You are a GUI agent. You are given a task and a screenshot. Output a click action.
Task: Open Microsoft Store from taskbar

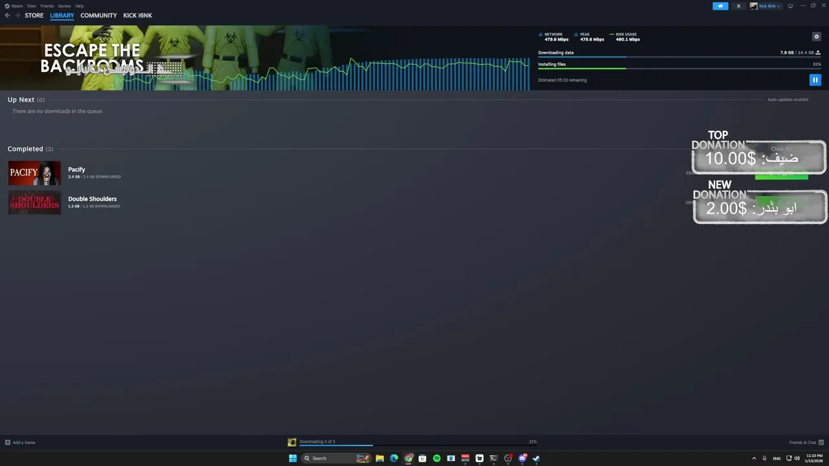pyautogui.click(x=422, y=458)
